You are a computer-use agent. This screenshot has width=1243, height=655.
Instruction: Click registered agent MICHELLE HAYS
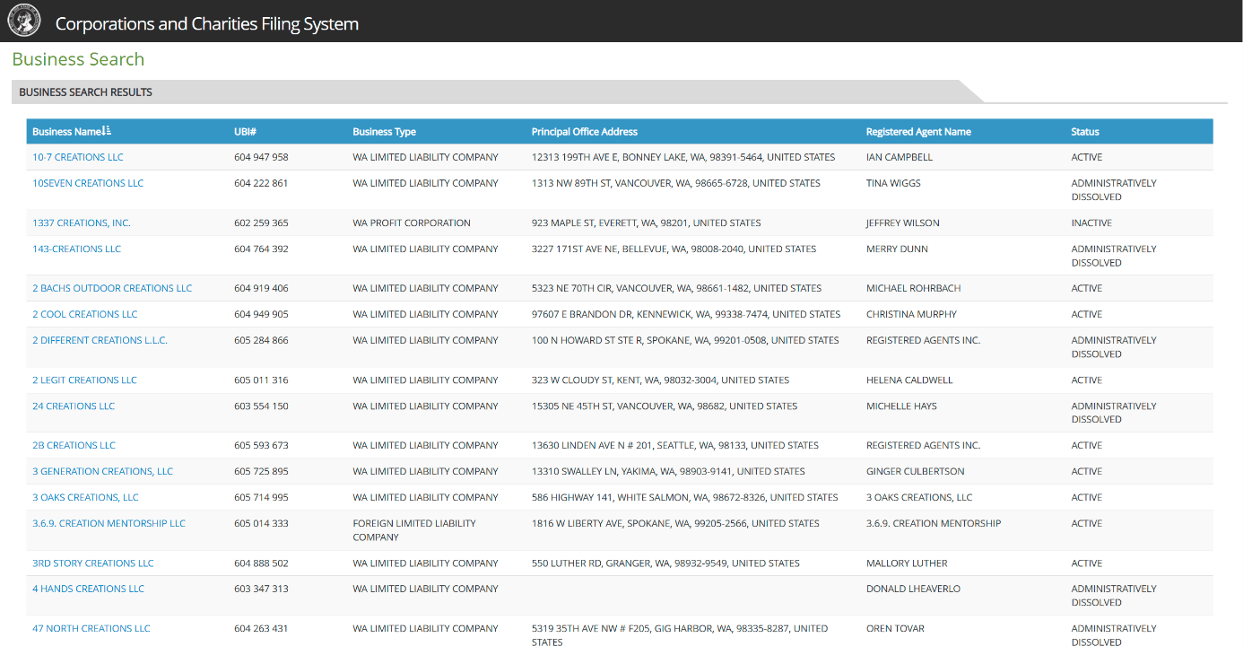click(901, 406)
